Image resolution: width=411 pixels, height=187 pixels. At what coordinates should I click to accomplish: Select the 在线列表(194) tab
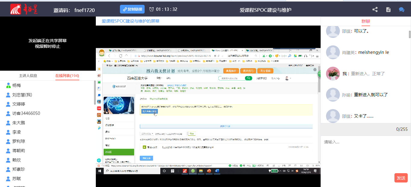(x=67, y=76)
